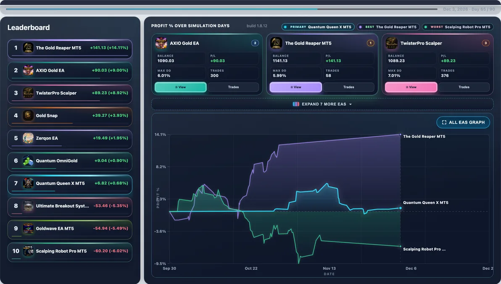Click Quantum Queen X MT5 leaderboard avatar icon
The image size is (501, 284).
tap(28, 183)
